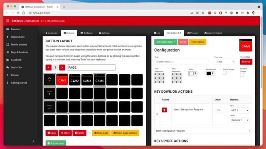Click the Export page button
This screenshot has width=266, height=149.
pos(56,143)
